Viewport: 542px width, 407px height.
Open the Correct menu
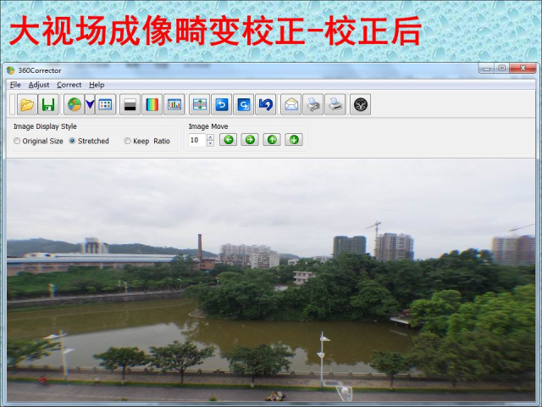[69, 85]
